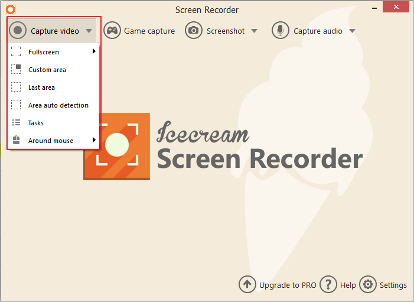Collapse the Capture video dropdown arrow
The width and height of the screenshot is (414, 302).
(89, 31)
